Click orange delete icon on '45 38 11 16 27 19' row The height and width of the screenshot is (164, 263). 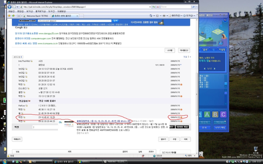coord(181,109)
